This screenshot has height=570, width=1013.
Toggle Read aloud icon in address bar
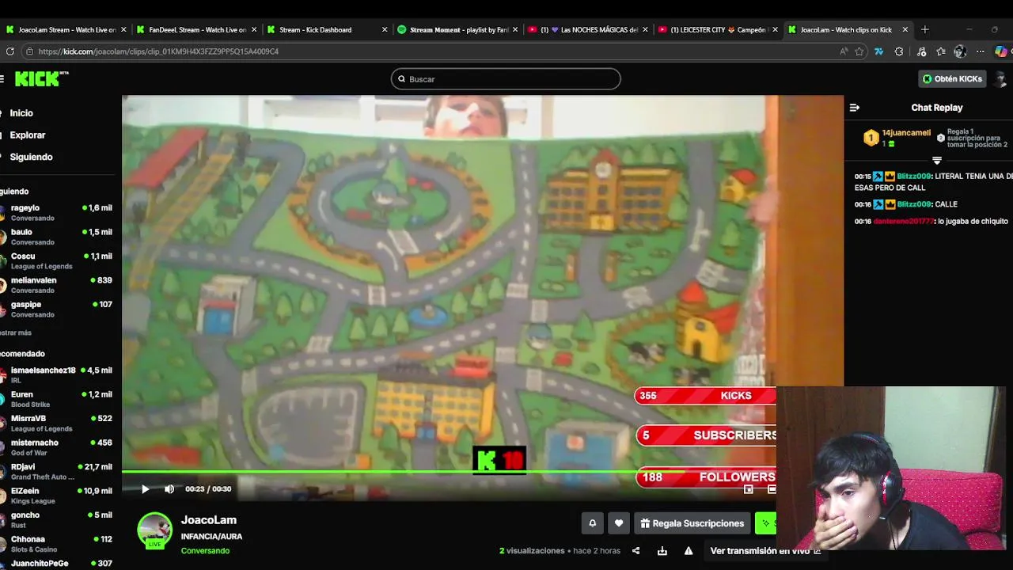point(844,51)
